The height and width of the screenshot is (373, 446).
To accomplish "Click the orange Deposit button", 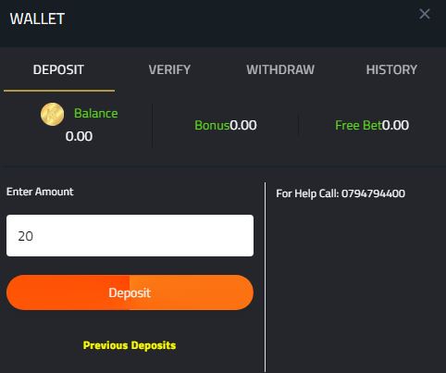I will pos(130,292).
